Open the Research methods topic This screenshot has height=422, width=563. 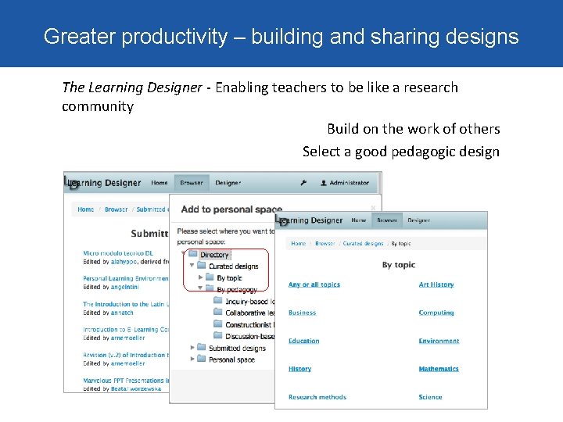coord(317,397)
